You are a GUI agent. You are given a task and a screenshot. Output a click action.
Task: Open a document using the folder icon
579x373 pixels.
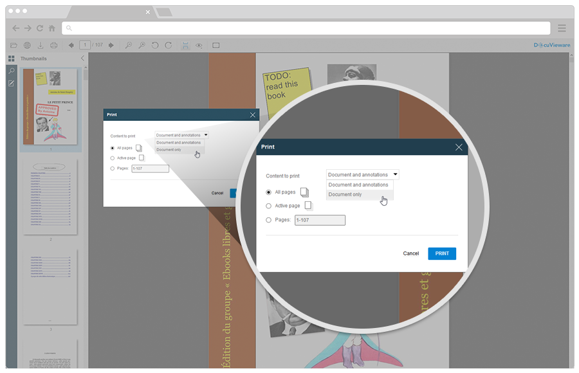point(14,45)
